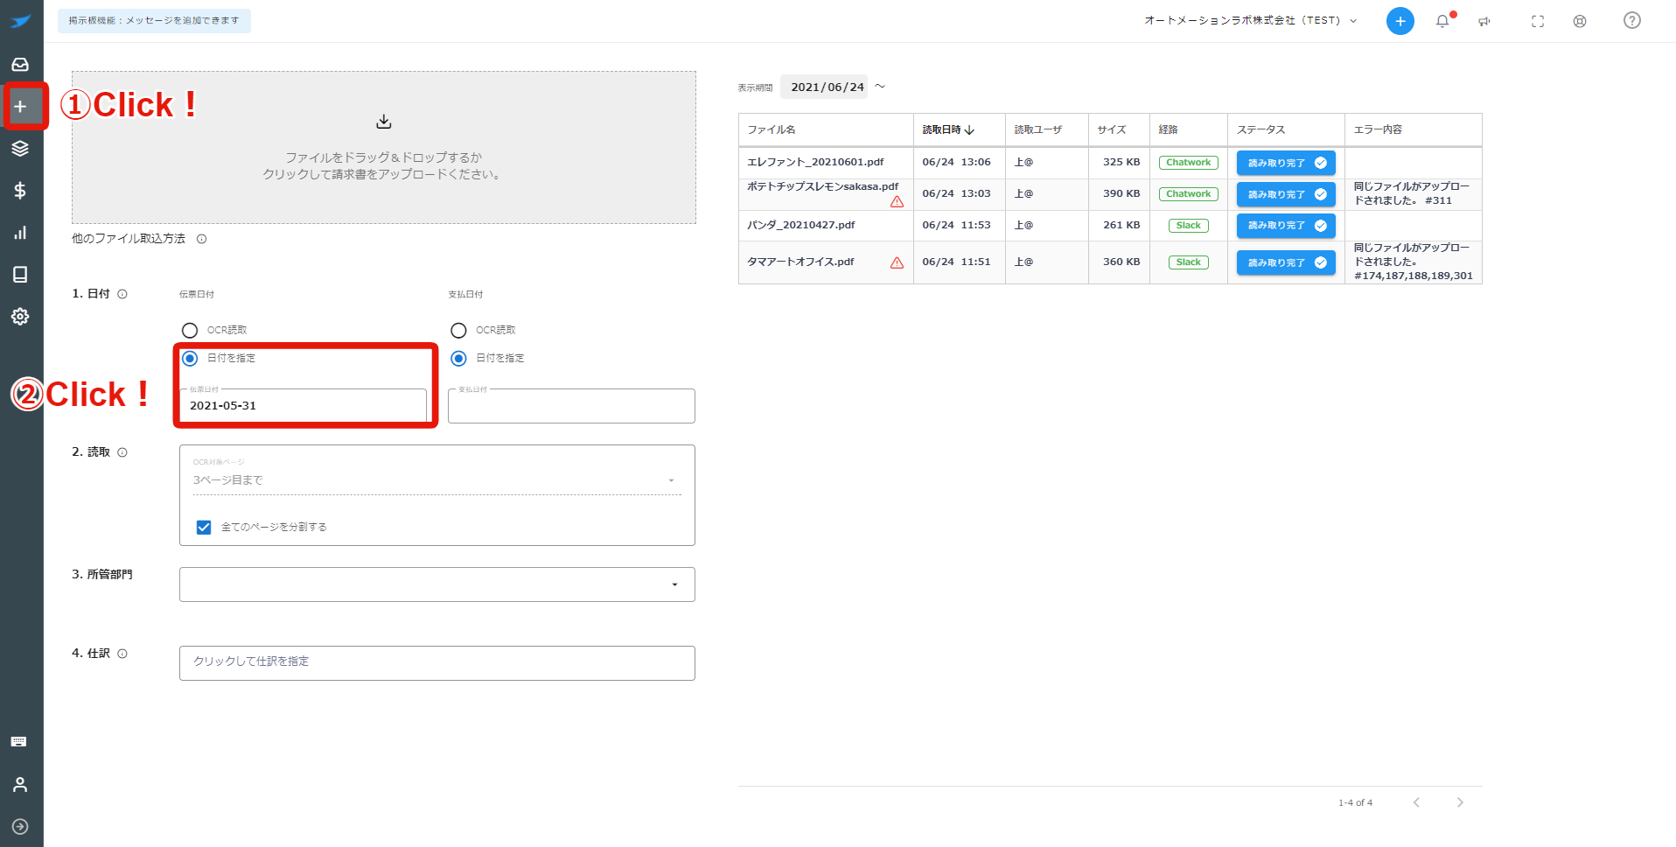Click the expand sidebar arrow icon
The width and height of the screenshot is (1676, 847).
20,827
